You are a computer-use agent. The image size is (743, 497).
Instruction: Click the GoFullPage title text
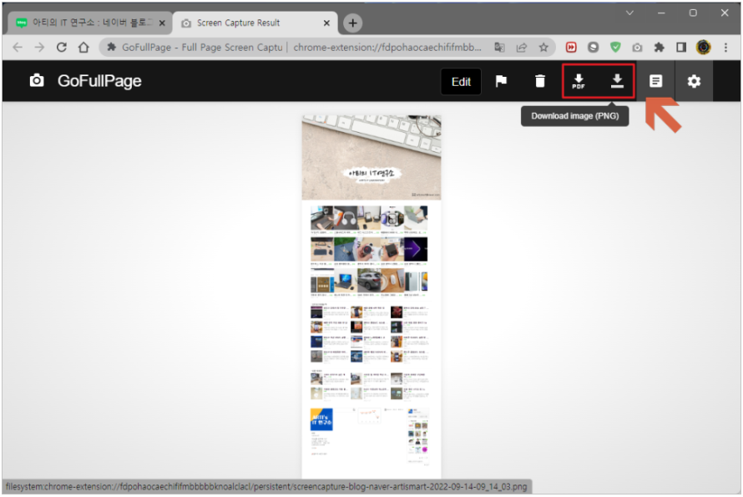point(99,81)
